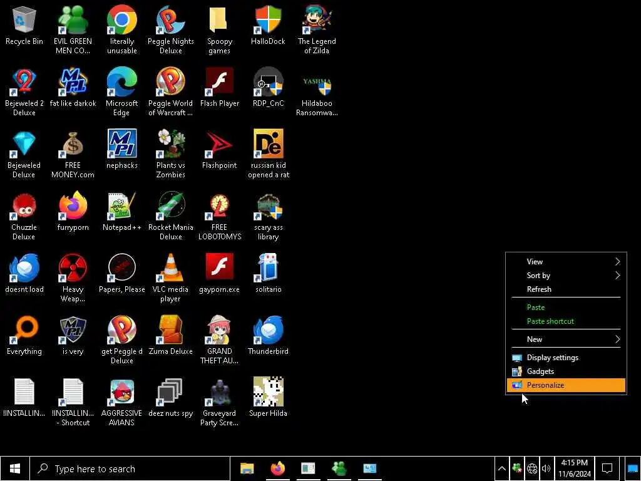Select russian kid opened a rat icon
Image resolution: width=641 pixels, height=481 pixels.
(x=268, y=154)
